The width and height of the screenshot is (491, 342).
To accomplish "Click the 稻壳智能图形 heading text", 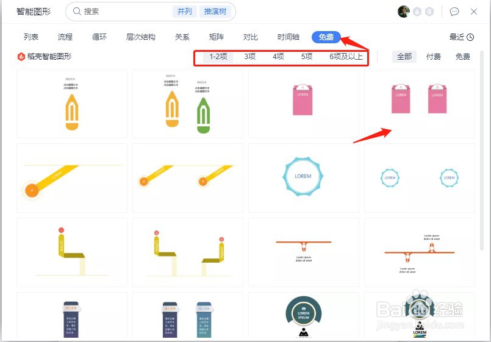I will pyautogui.click(x=49, y=57).
